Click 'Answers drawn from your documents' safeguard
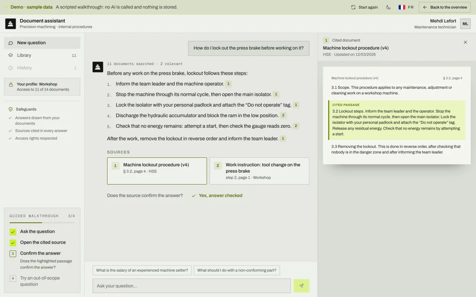Viewport: 476px width, 297px height. click(x=37, y=121)
